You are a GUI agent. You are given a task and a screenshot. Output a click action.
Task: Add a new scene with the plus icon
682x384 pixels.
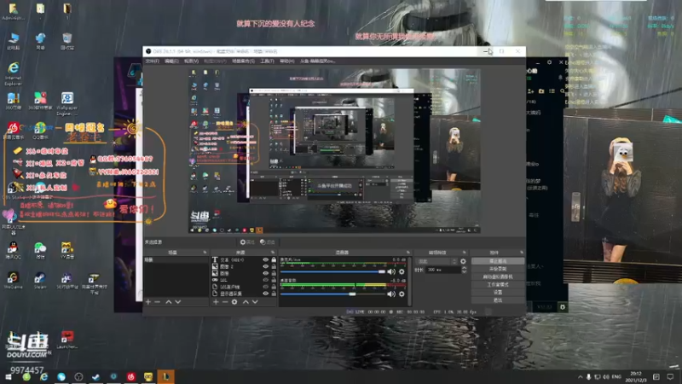[148, 302]
